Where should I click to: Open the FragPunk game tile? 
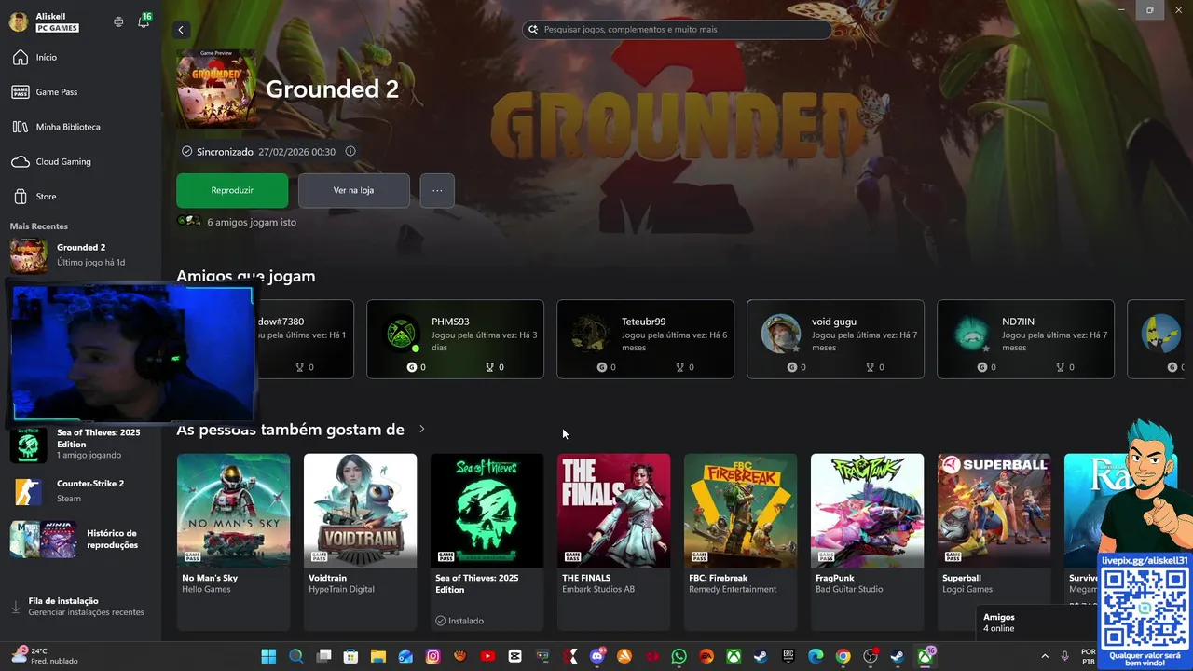click(x=867, y=541)
